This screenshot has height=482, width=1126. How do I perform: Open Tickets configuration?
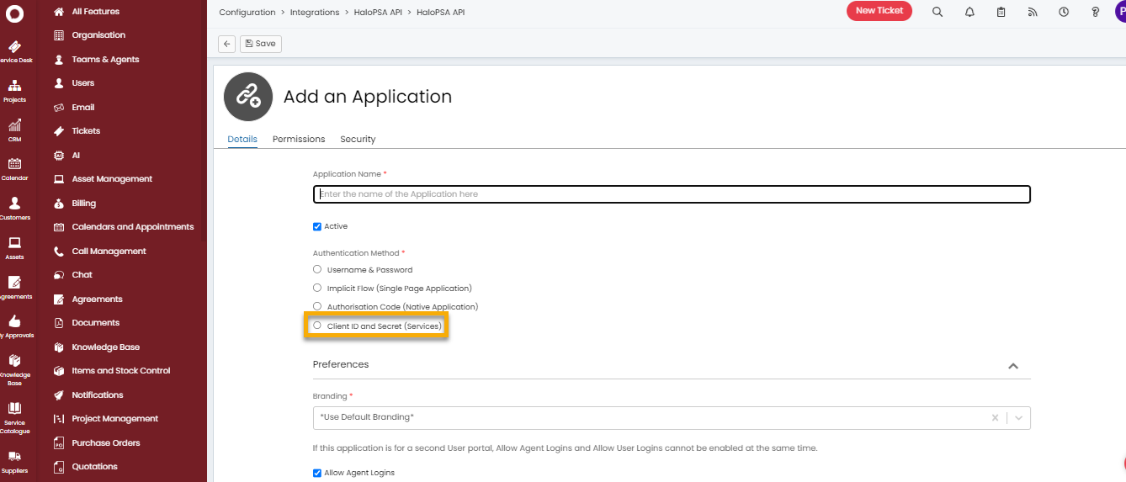[86, 131]
